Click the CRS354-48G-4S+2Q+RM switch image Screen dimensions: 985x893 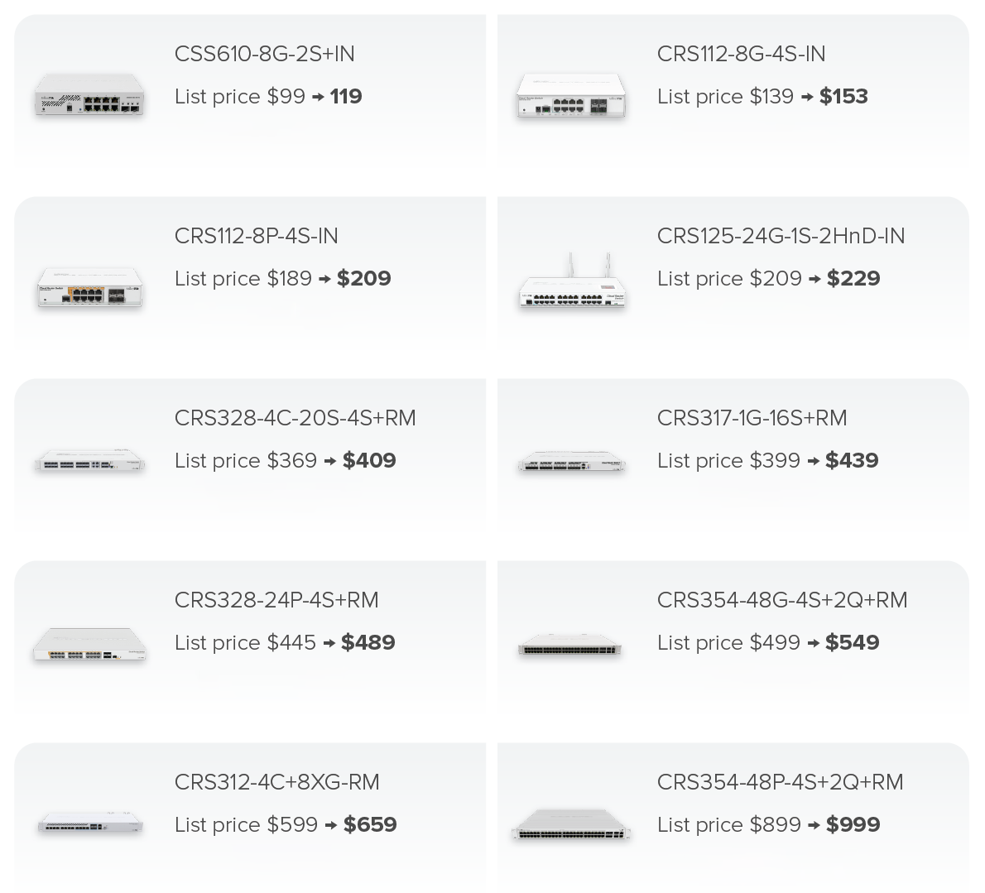click(571, 648)
